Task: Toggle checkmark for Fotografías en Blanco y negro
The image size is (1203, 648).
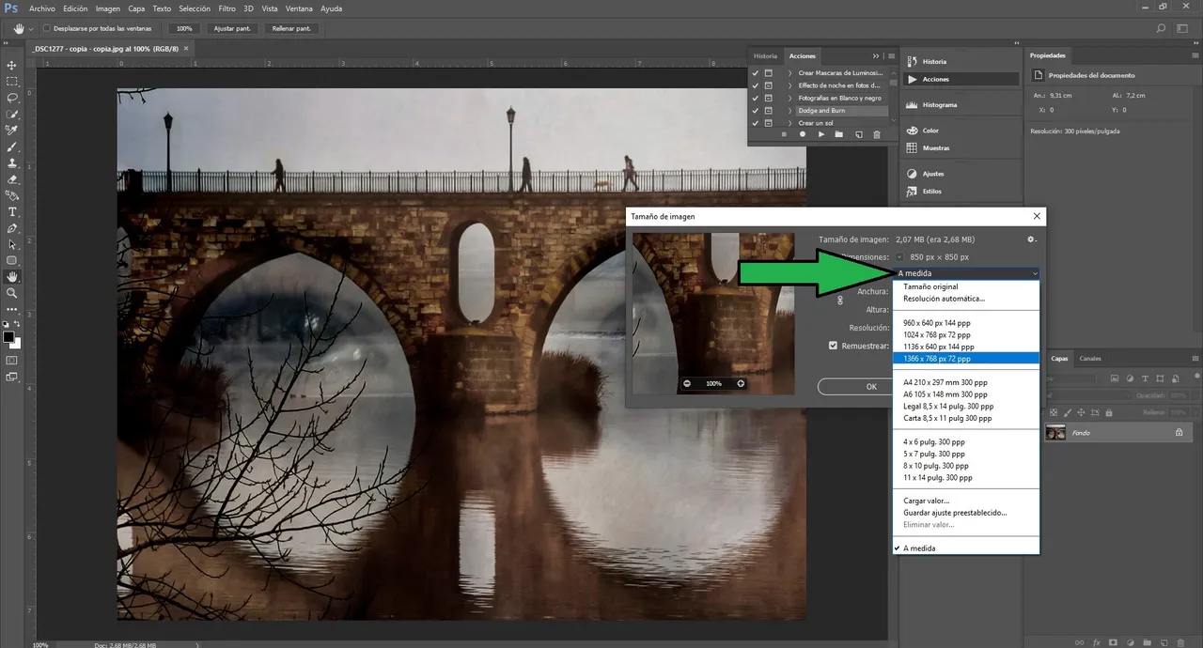Action: 756,98
